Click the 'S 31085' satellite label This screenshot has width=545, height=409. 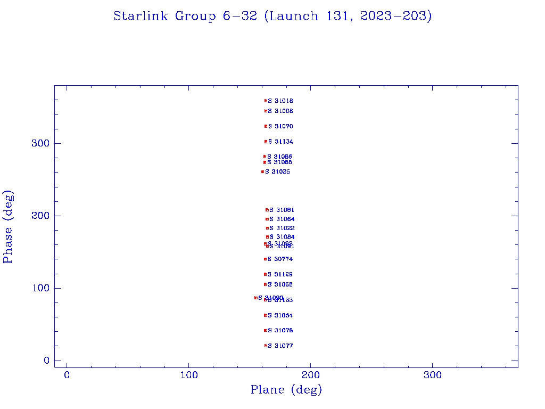pos(280,162)
